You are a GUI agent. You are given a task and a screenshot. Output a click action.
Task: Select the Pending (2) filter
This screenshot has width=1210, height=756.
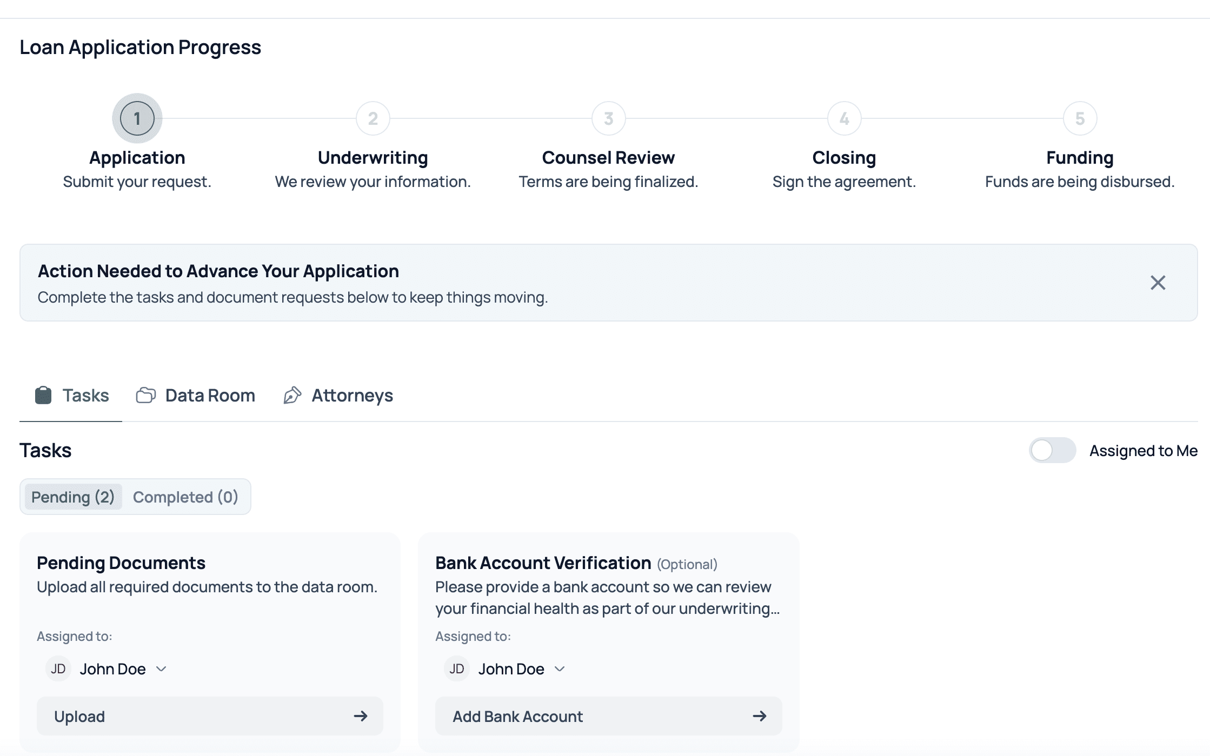[x=73, y=497]
